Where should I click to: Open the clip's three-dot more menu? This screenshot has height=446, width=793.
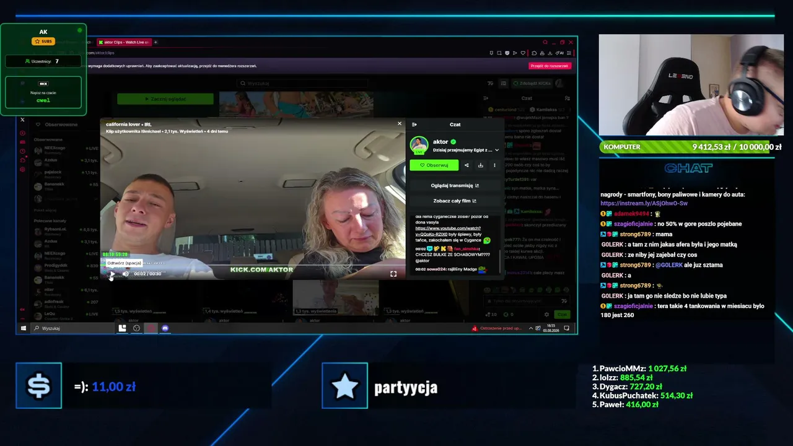(x=494, y=165)
